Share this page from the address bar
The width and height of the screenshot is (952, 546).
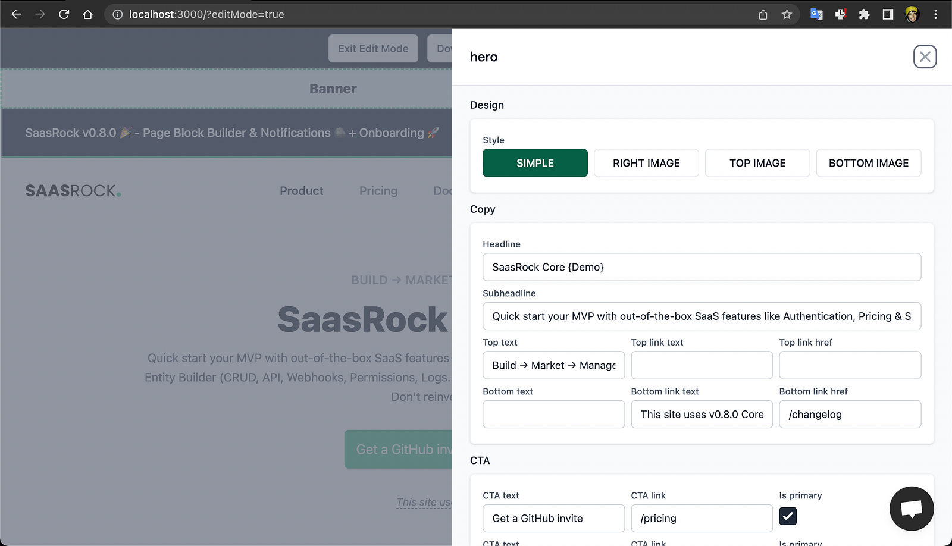tap(763, 14)
